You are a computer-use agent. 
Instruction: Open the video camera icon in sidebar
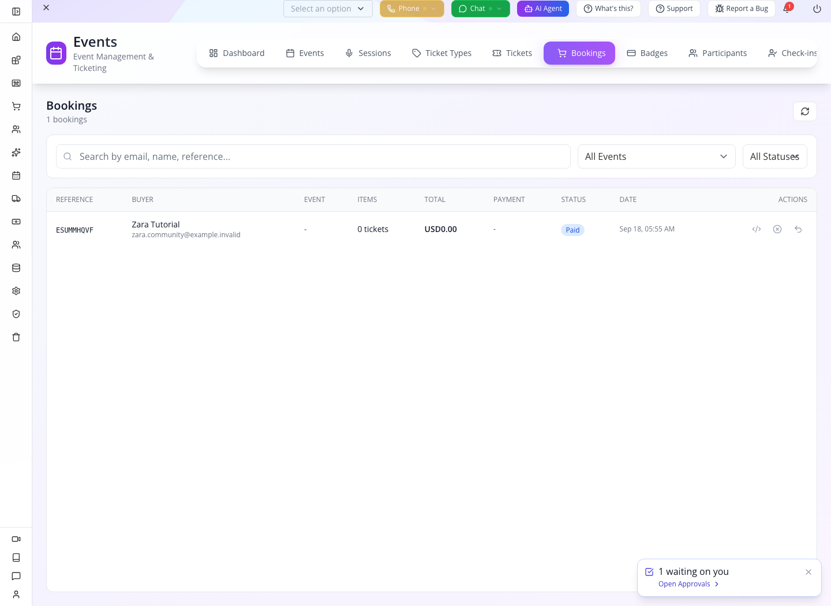coord(16,539)
